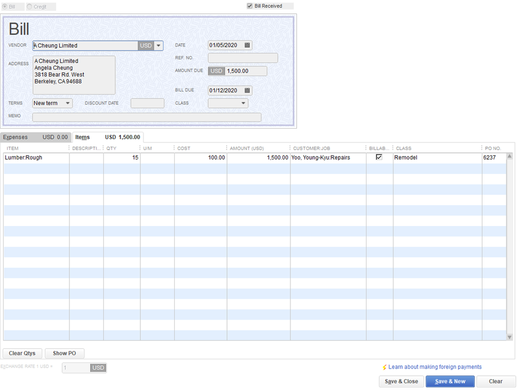Click the Clear button
This screenshot has height=390, width=521.
496,381
